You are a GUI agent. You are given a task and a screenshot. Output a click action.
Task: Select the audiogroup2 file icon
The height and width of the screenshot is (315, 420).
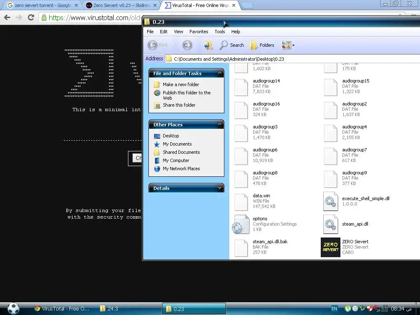point(331,110)
